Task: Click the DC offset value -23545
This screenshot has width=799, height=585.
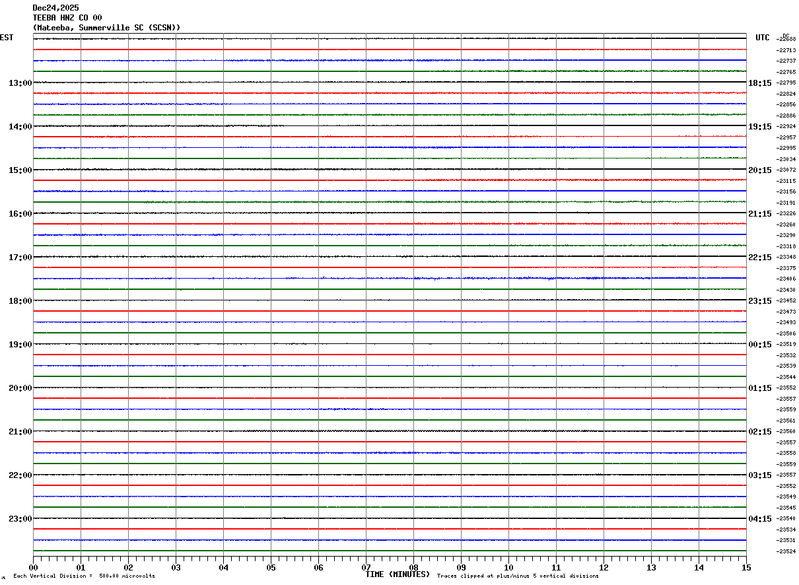Action: (x=786, y=508)
